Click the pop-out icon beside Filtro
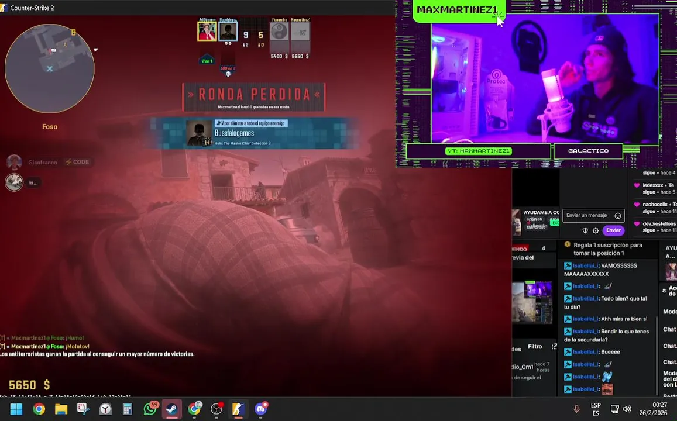The image size is (677, 421). [x=554, y=346]
